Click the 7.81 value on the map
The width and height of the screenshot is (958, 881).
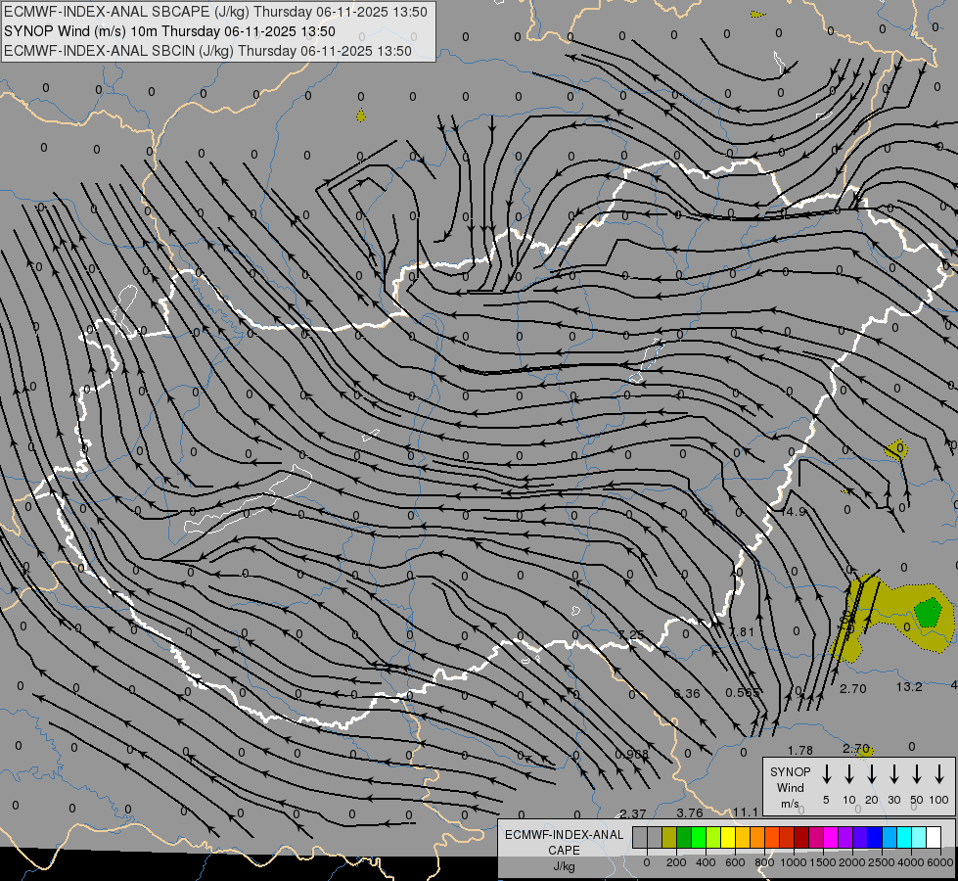point(742,631)
